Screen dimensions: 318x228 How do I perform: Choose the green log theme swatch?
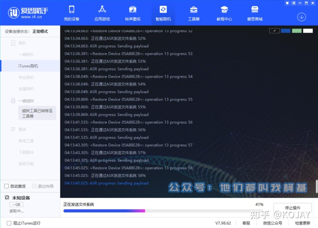(297, 31)
